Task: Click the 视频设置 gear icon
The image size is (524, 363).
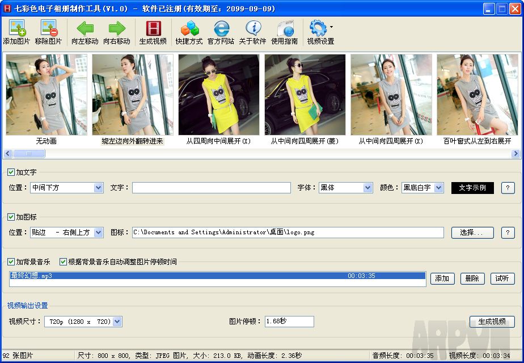Action: pos(318,28)
